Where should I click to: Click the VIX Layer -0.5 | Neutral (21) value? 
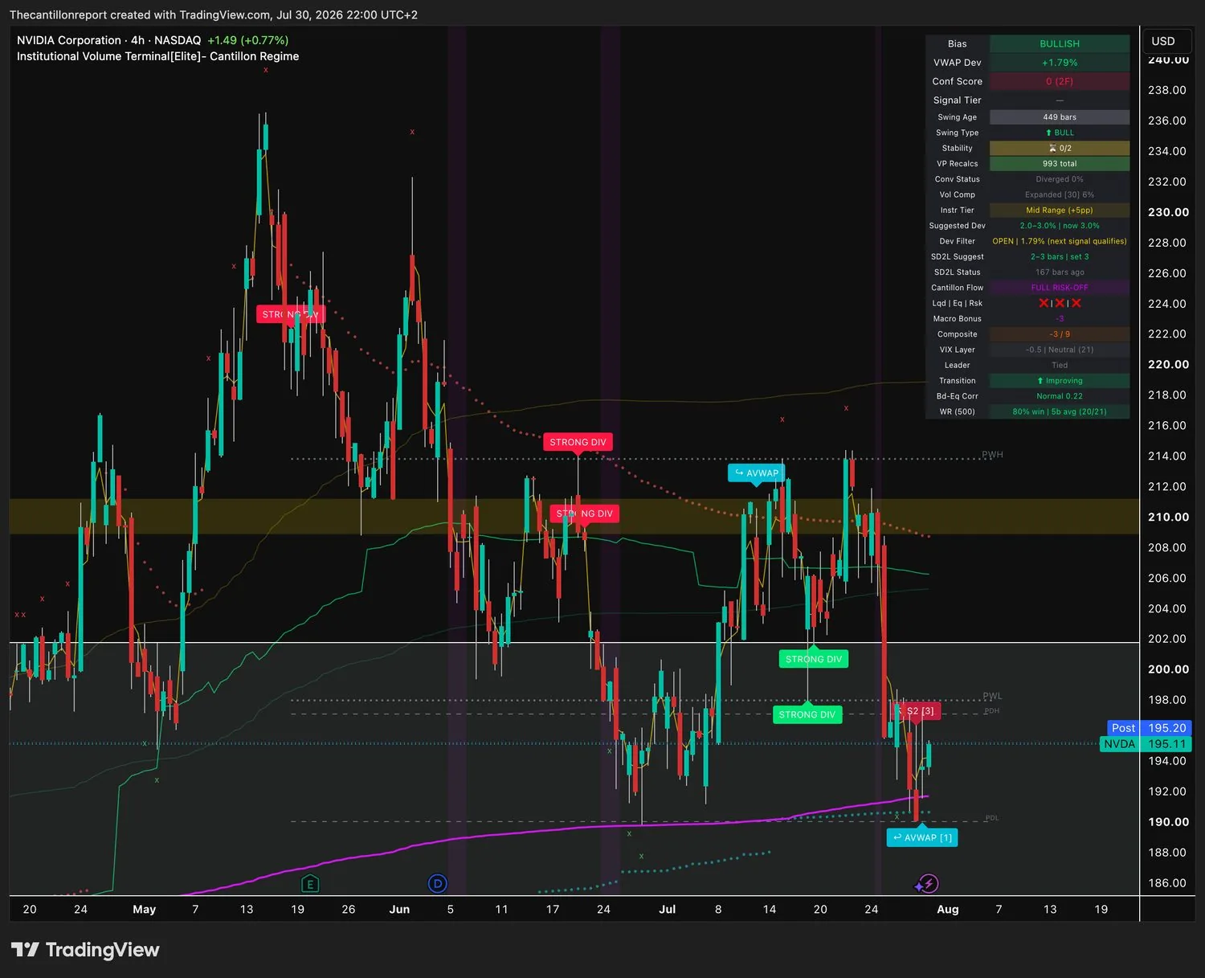[x=1060, y=350]
